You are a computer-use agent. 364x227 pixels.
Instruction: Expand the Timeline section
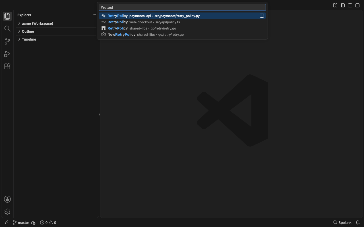57,39
